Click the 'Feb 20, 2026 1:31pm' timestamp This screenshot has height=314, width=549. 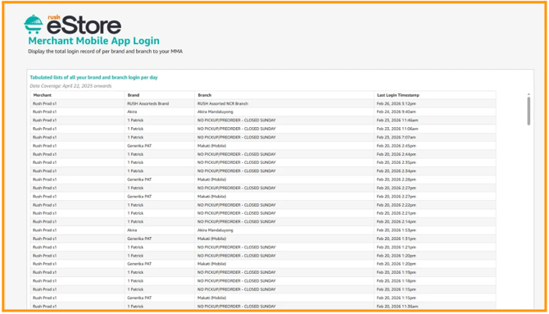[x=397, y=239]
